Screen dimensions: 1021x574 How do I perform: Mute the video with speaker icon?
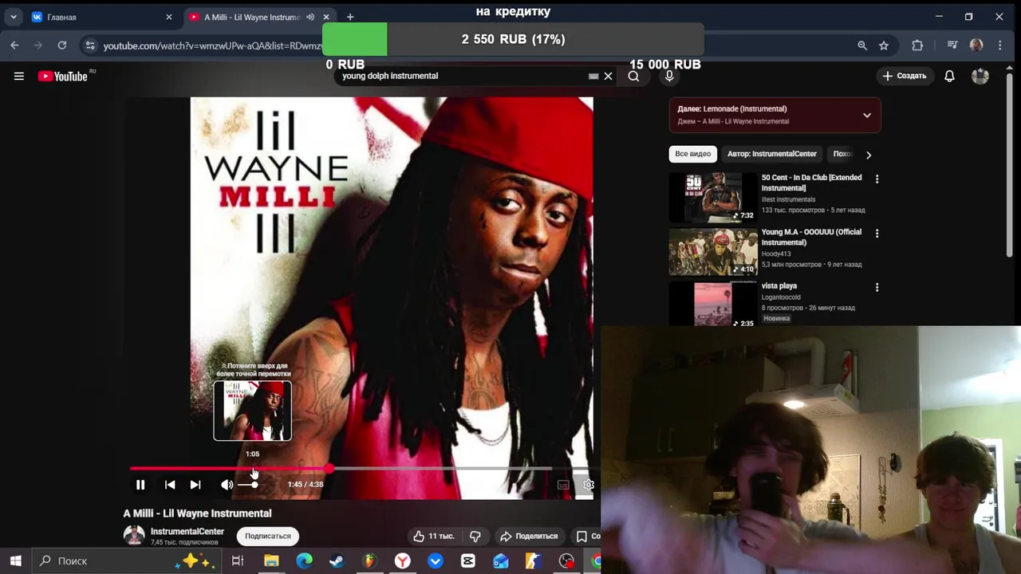(227, 485)
